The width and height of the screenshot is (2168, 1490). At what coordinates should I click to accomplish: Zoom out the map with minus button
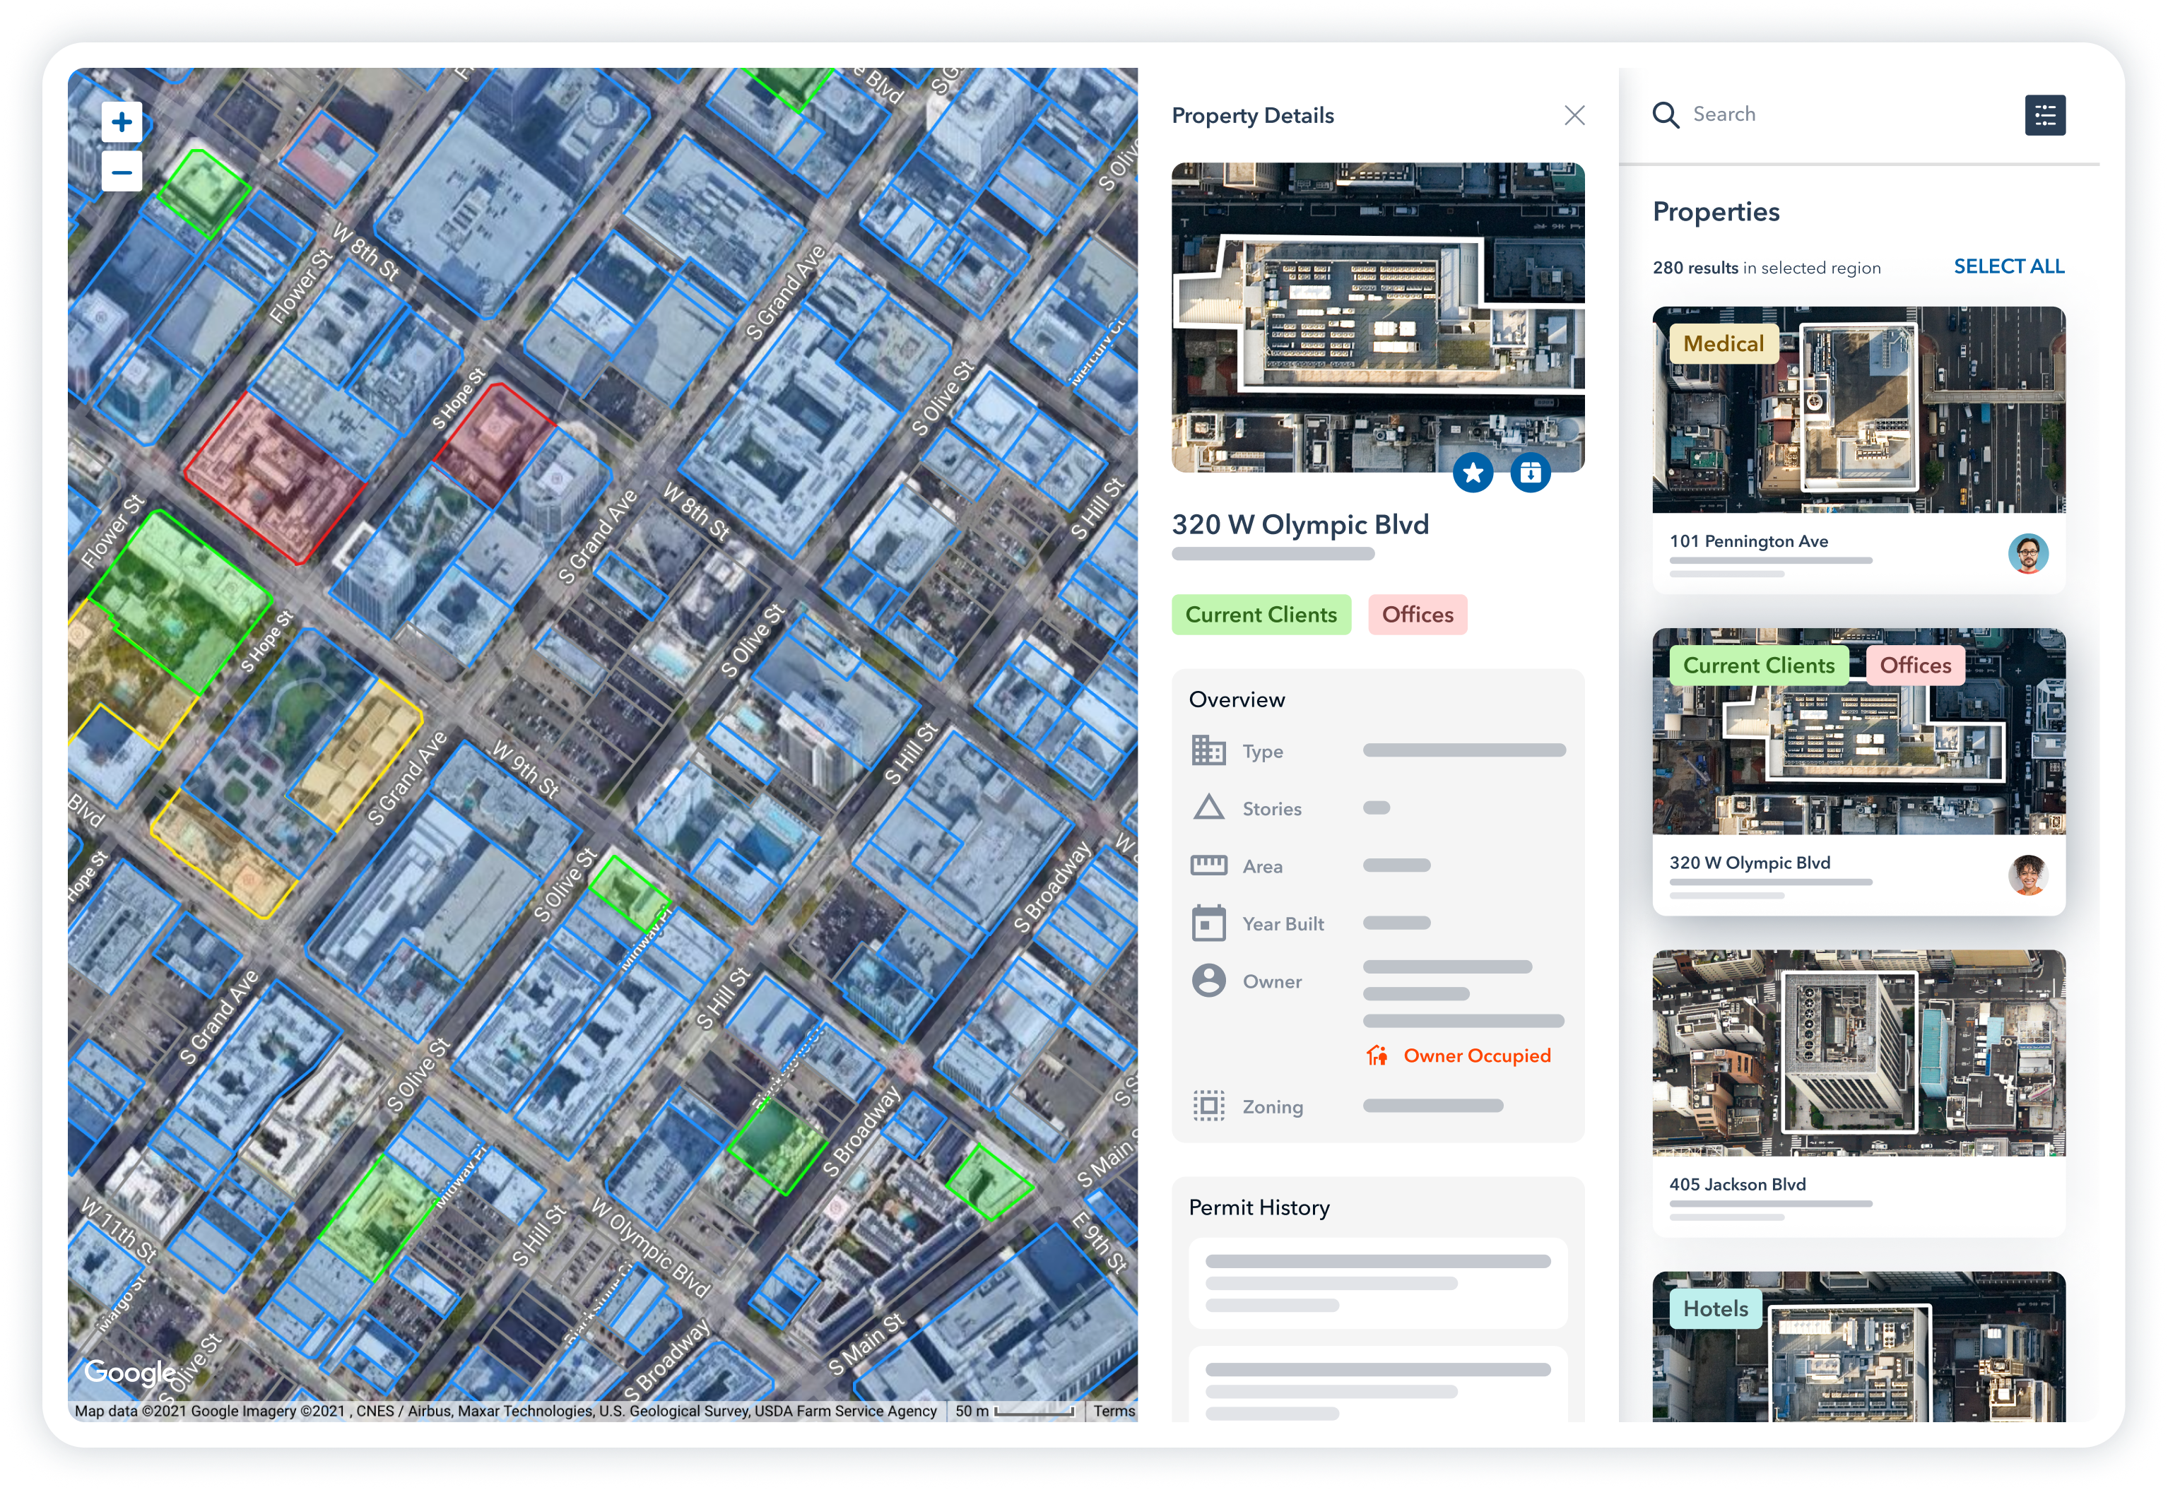(x=122, y=172)
